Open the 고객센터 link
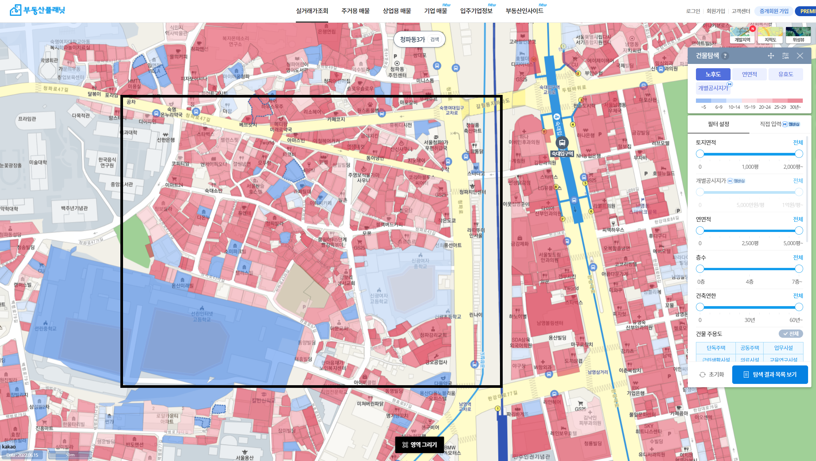 [x=741, y=11]
